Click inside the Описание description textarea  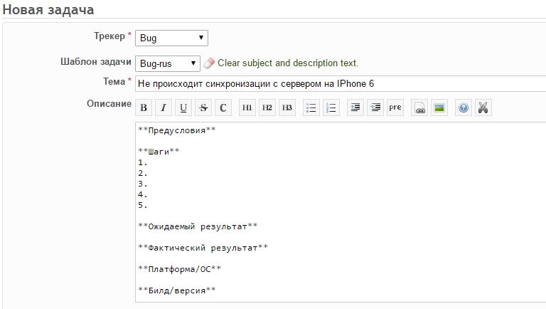pos(341,212)
